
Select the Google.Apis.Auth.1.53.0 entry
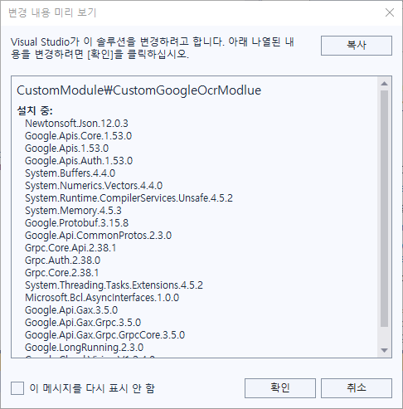click(x=79, y=161)
